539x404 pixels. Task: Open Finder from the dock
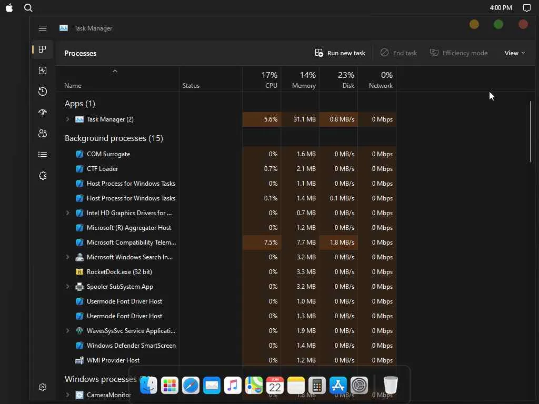point(148,385)
